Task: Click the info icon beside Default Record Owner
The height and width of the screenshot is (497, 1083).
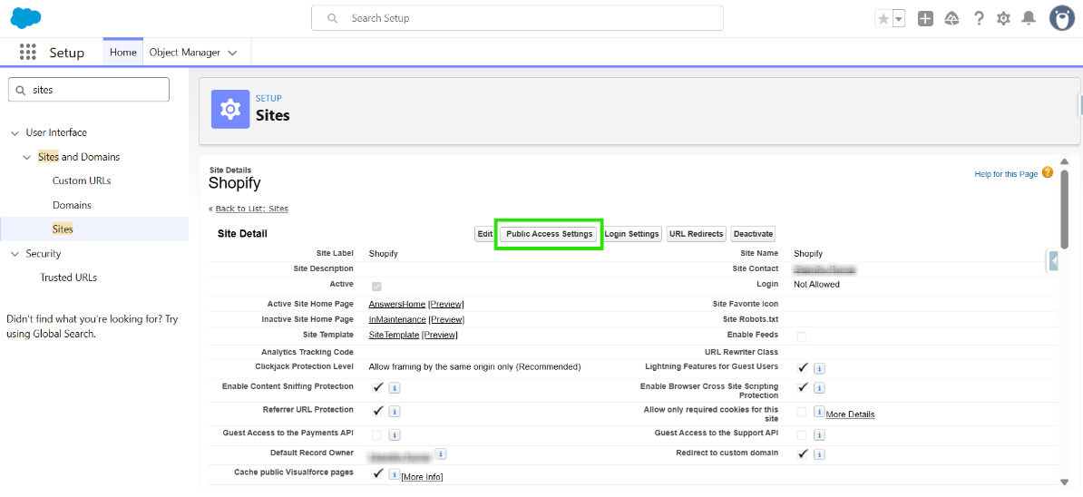Action: (441, 453)
